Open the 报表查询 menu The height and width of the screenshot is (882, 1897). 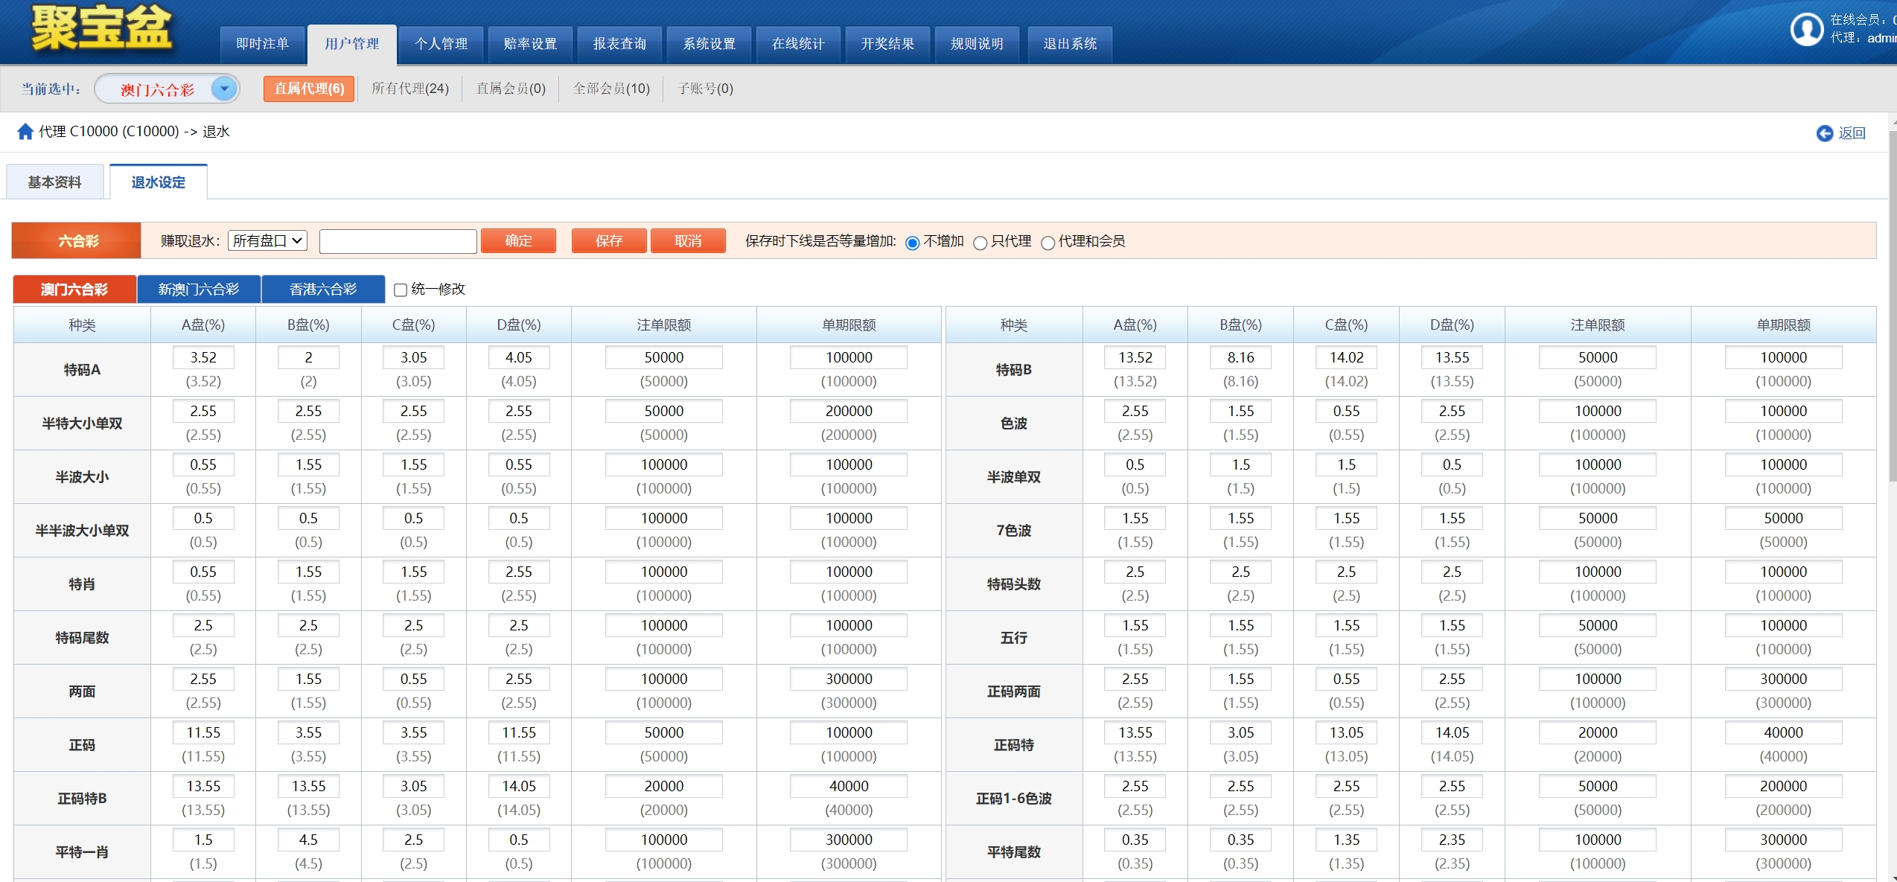click(619, 44)
